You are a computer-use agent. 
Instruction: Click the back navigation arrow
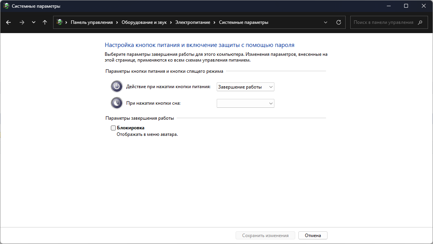(x=8, y=22)
